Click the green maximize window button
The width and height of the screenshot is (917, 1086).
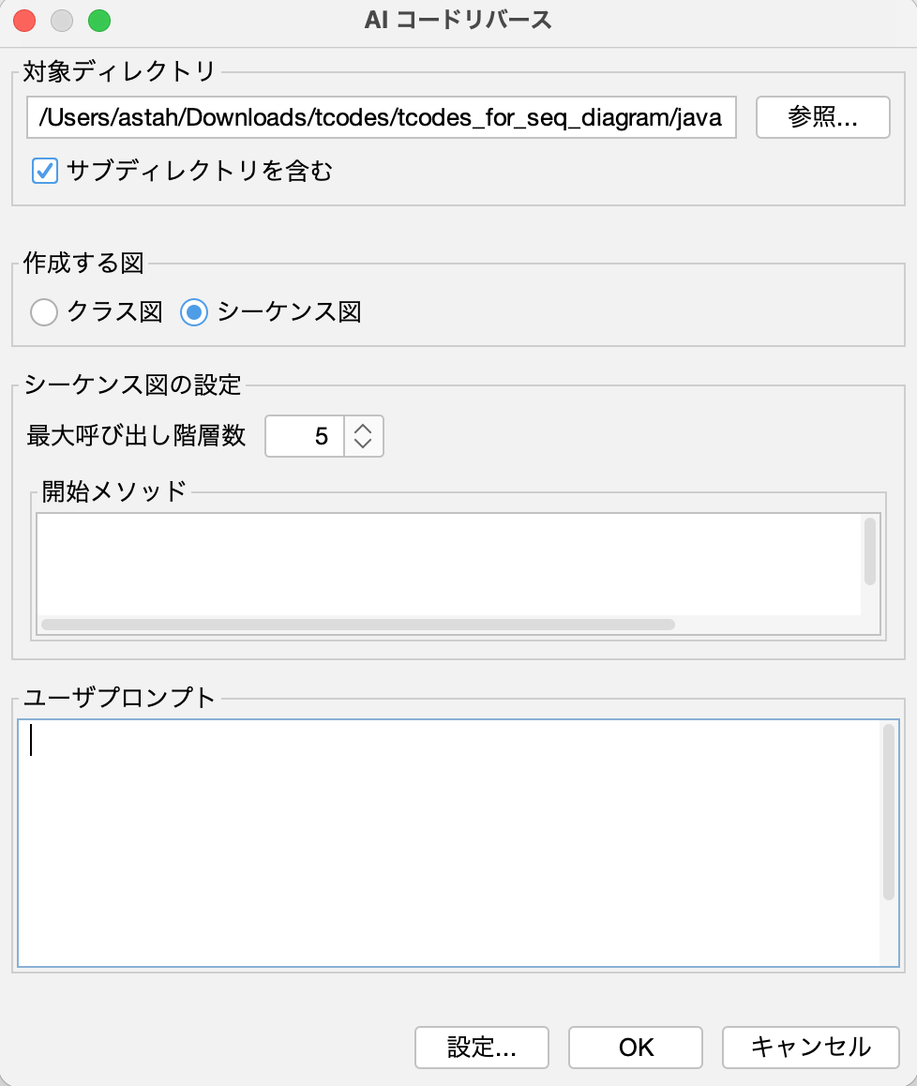coord(98,20)
